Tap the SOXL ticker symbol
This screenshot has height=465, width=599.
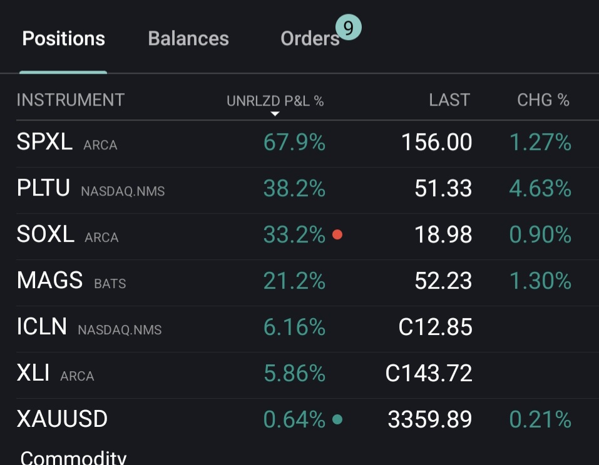[46, 235]
